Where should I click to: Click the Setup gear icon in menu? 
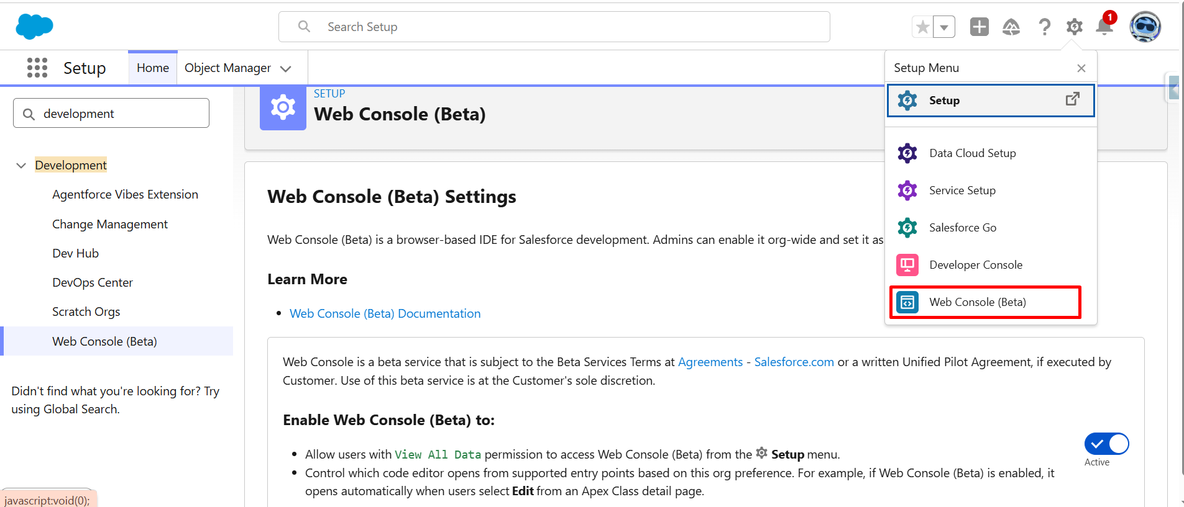click(x=907, y=101)
